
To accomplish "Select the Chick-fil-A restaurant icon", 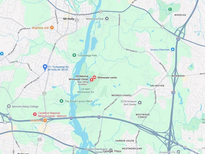I will click(x=45, y=121).
